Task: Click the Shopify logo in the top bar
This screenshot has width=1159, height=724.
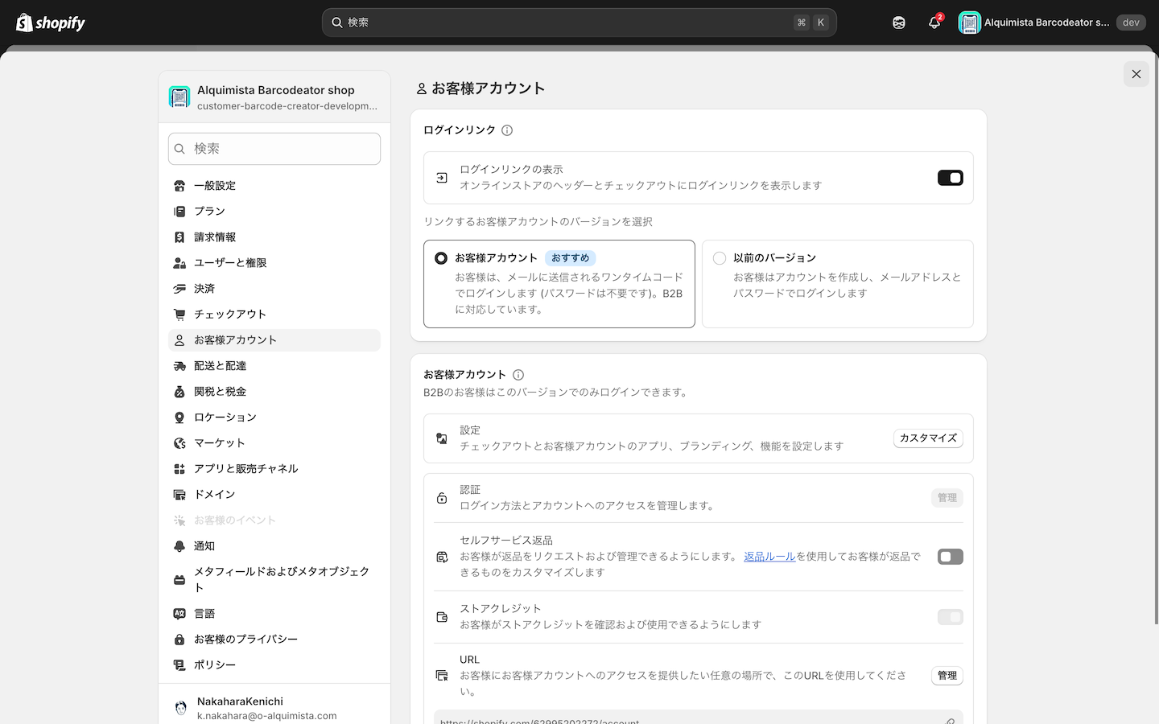Action: coord(51,23)
